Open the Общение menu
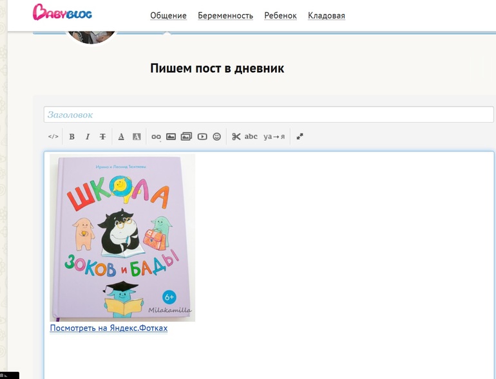496x379 pixels. coord(168,15)
